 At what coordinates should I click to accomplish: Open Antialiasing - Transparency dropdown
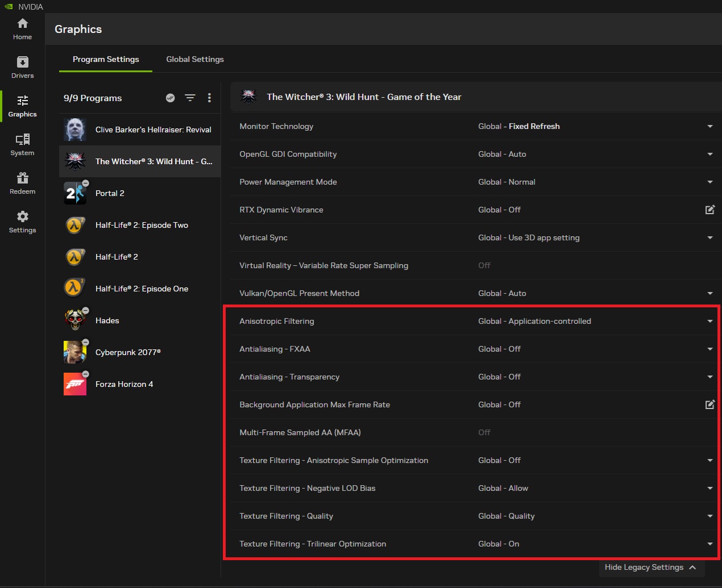710,377
